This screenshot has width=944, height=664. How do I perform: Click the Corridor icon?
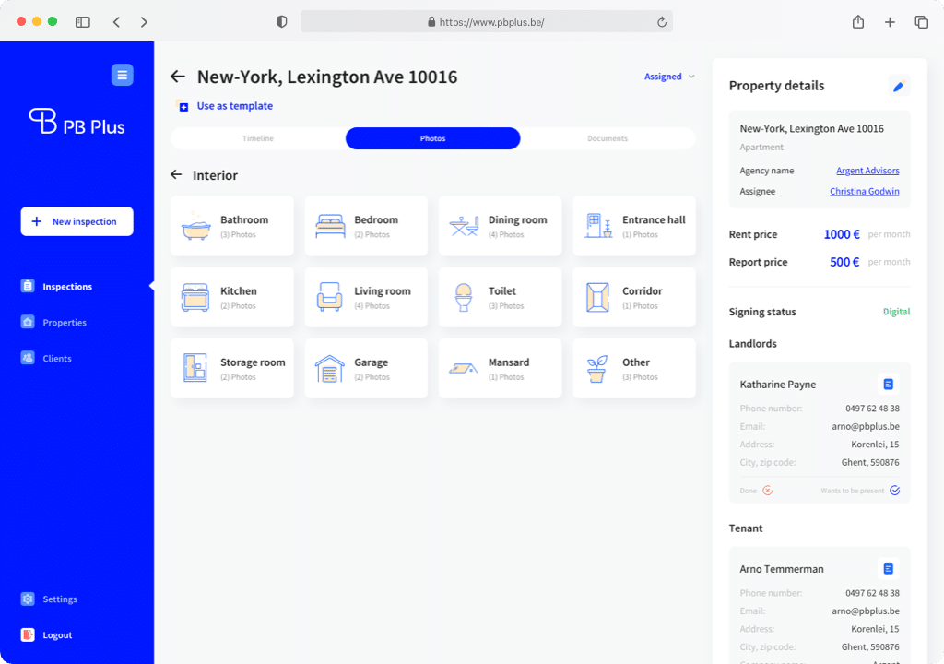click(597, 297)
